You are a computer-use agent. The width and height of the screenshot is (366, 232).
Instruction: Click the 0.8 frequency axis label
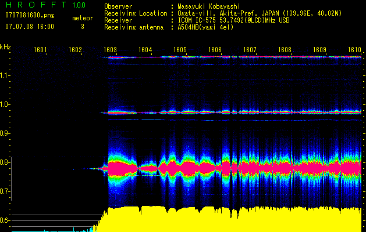pyautogui.click(x=5, y=163)
